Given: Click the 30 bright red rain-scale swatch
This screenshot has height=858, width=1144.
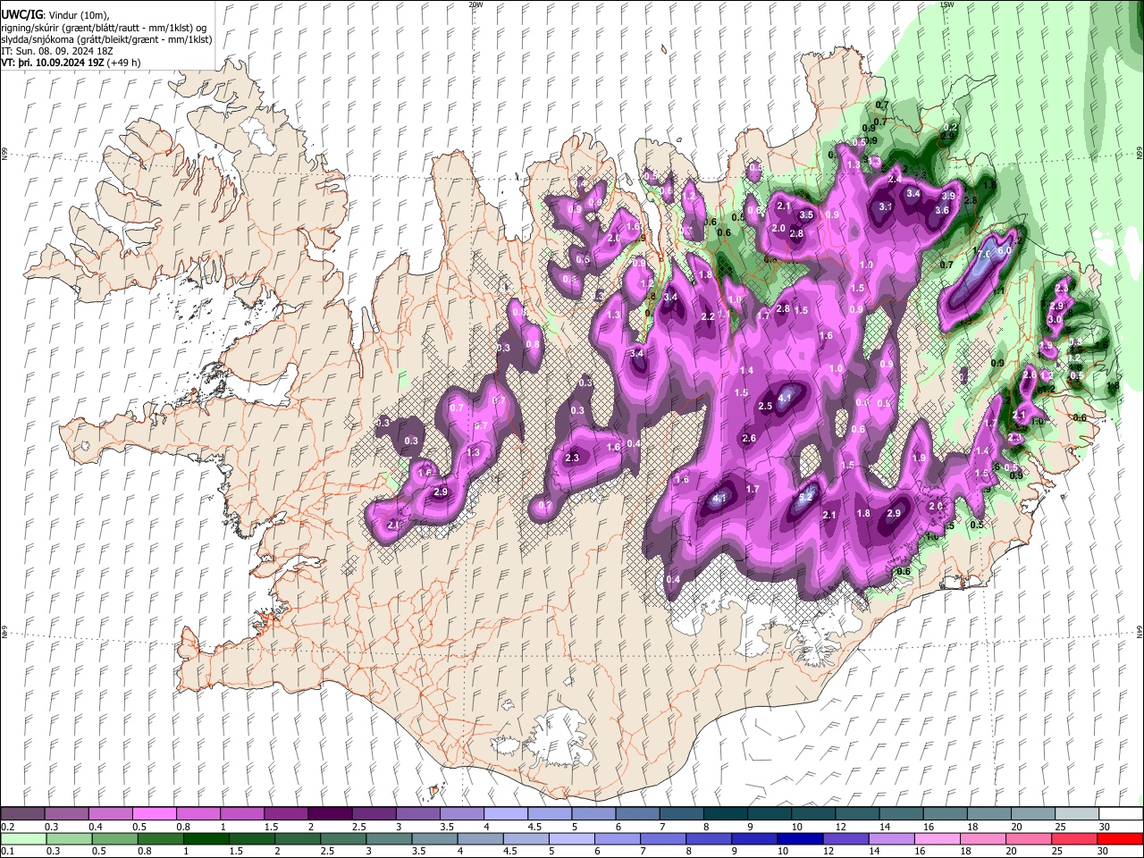Looking at the screenshot, I should click(x=1120, y=838).
